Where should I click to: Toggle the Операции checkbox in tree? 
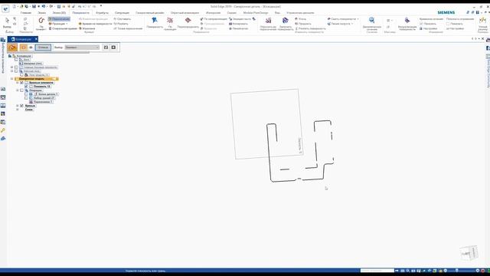21,90
